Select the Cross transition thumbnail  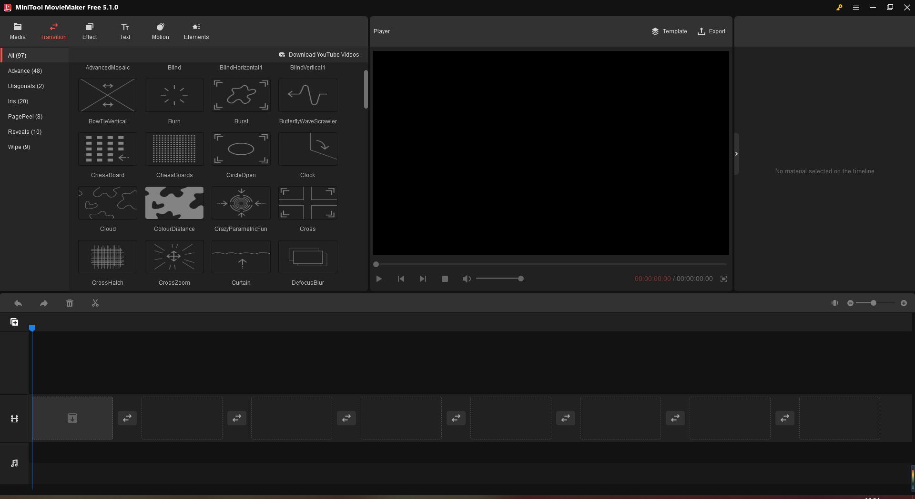308,203
